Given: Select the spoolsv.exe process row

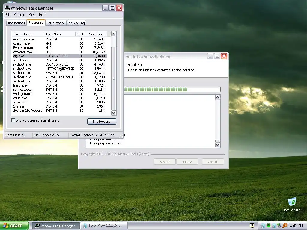Looking at the screenshot, I should tap(60, 60).
